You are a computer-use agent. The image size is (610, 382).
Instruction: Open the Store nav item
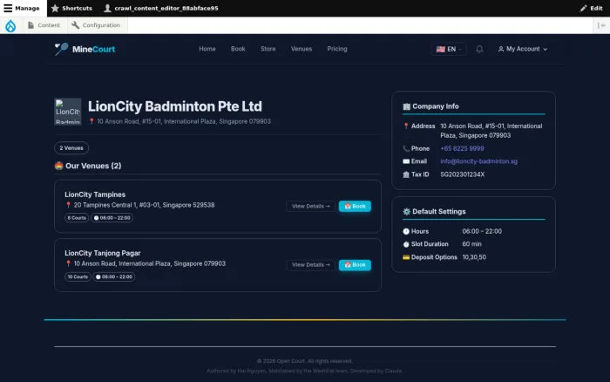(x=268, y=49)
